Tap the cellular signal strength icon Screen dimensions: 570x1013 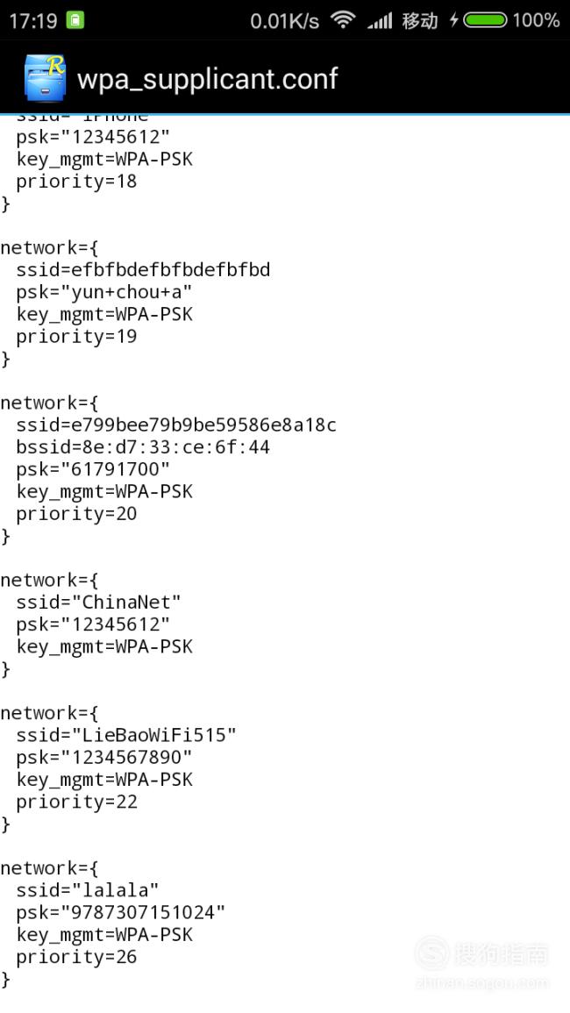380,21
